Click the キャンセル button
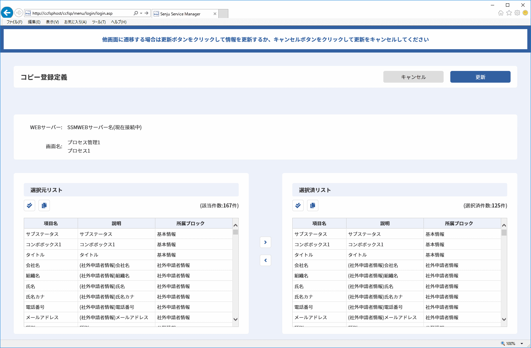 tap(413, 77)
